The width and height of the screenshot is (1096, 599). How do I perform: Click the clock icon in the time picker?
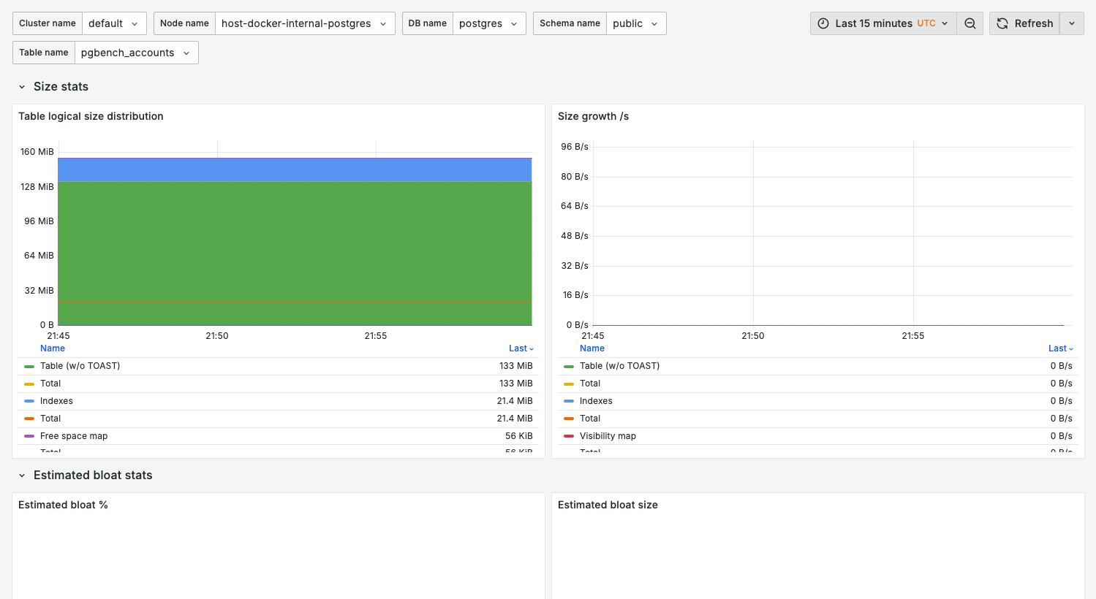(822, 23)
